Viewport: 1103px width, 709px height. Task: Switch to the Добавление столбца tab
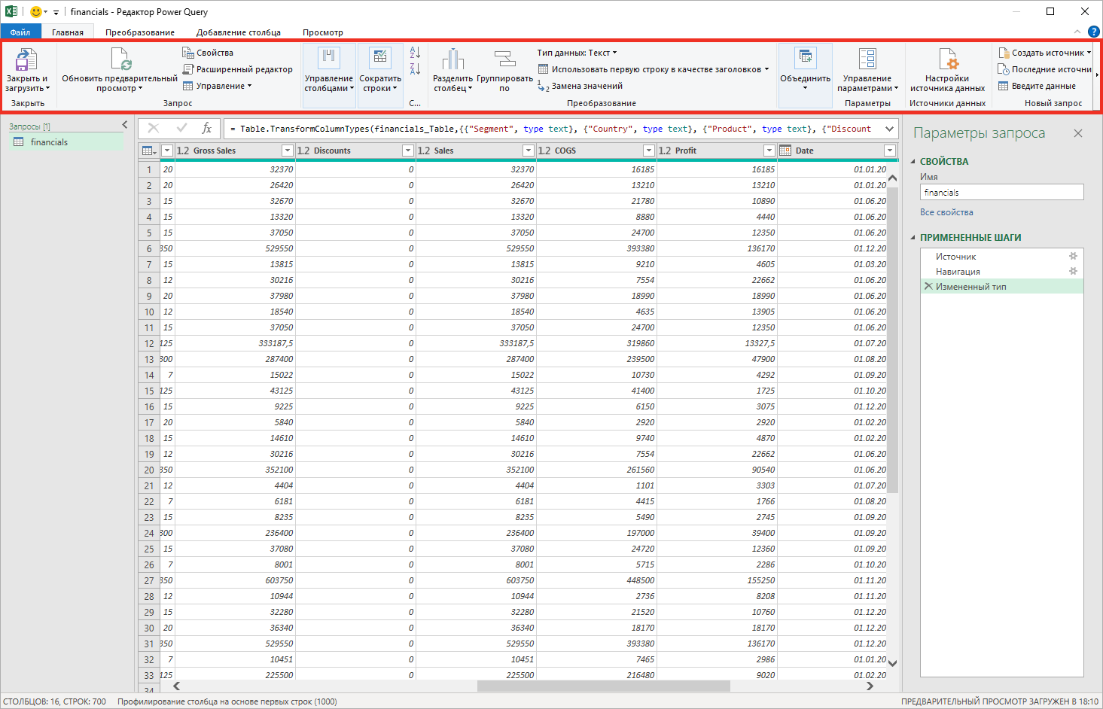tap(239, 32)
